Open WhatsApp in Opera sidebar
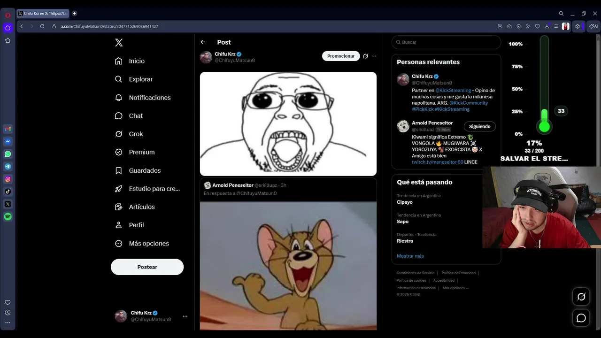The image size is (601, 338). pos(8,154)
